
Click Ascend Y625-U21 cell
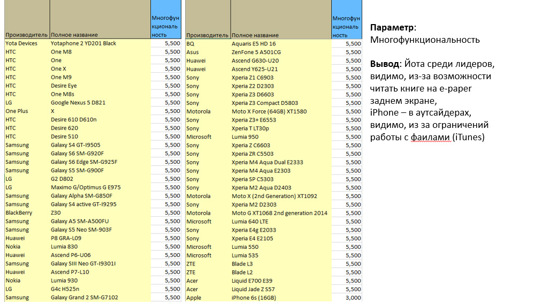281,69
